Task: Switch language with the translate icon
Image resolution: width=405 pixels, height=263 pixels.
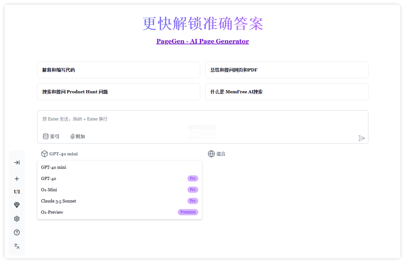Action: [17, 246]
